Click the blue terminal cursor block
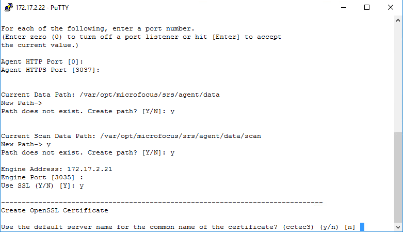 [362, 227]
